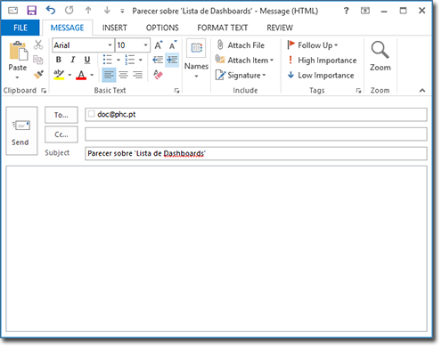Open Customize Quick Access Toolbar arrow
Viewport: 442px width, 349px height.
[122, 11]
